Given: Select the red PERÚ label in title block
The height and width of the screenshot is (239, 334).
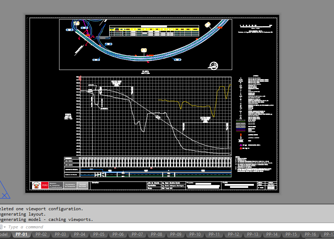Looking at the screenshot, I should 45,185.
